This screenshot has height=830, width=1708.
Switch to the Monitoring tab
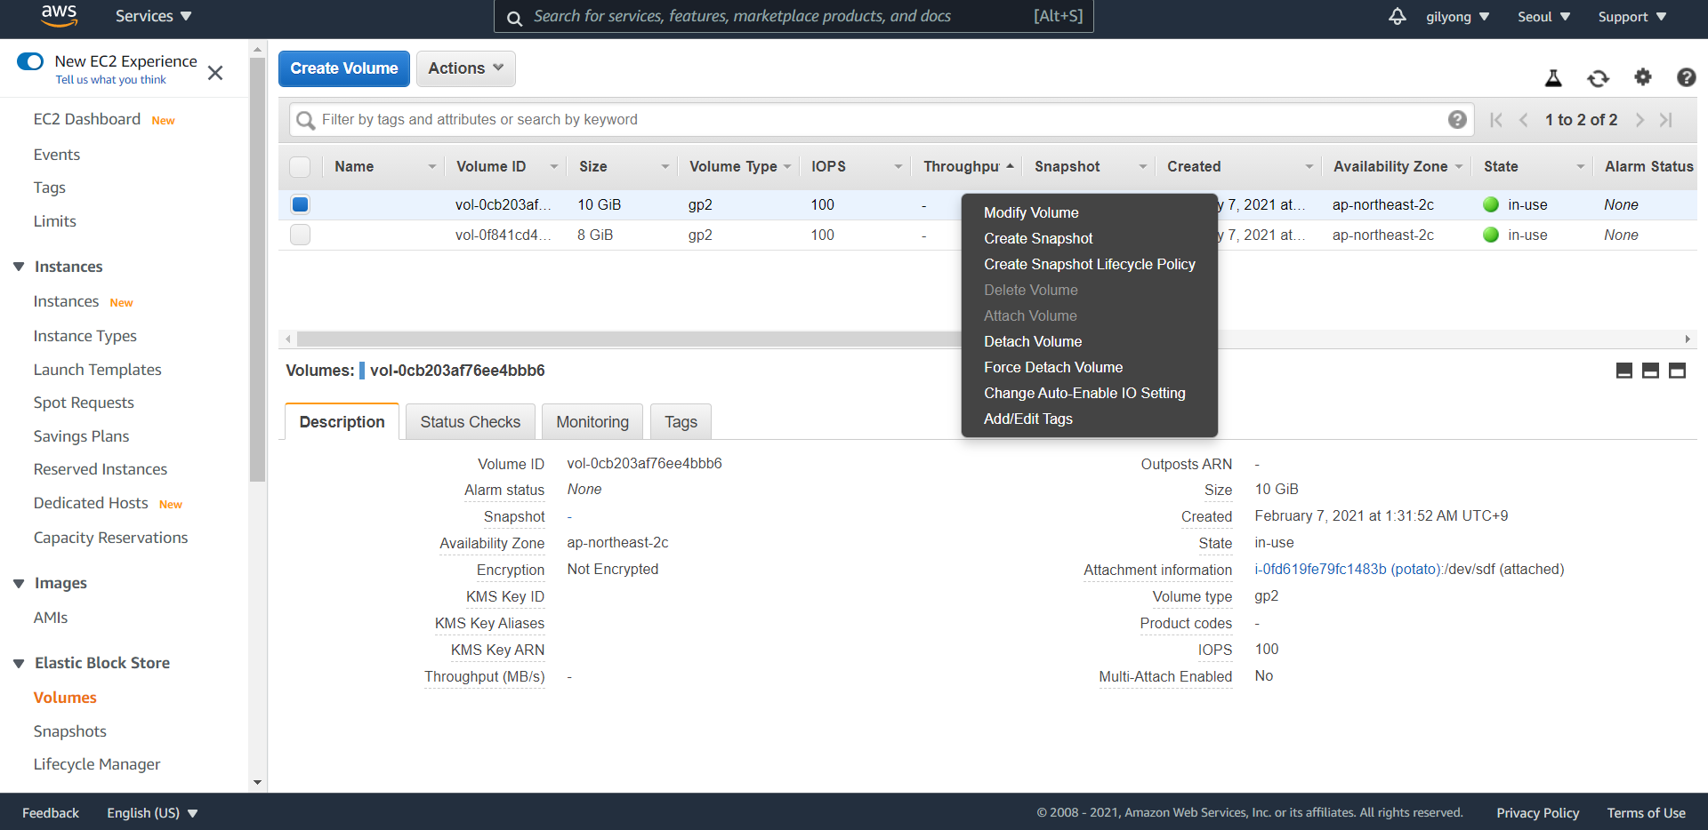592,421
